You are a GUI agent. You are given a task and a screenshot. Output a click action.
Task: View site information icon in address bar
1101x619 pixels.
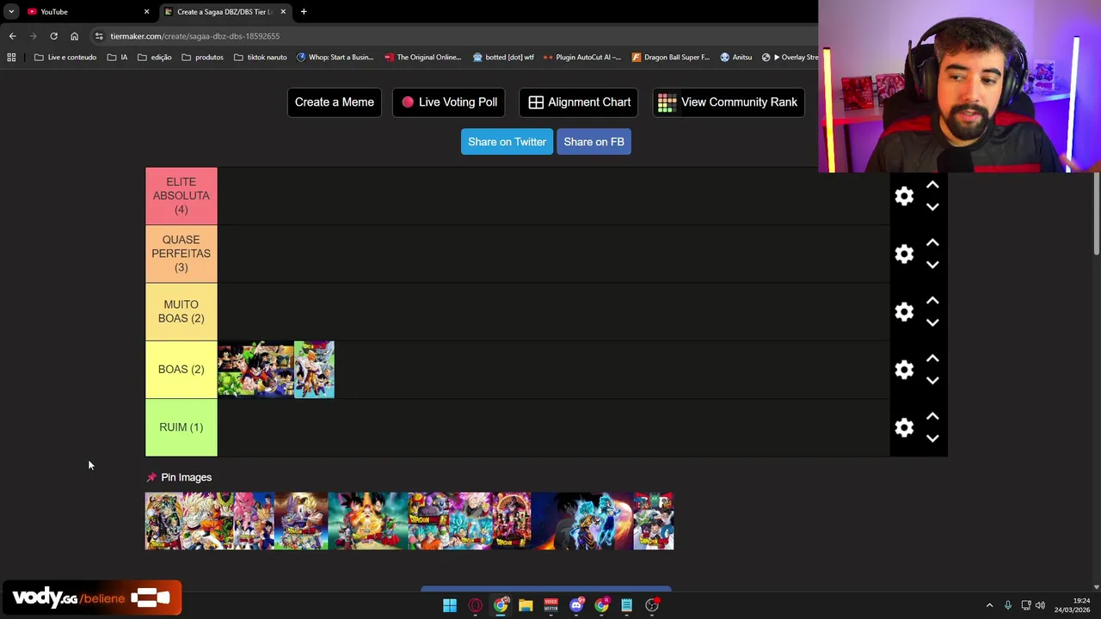pos(99,36)
